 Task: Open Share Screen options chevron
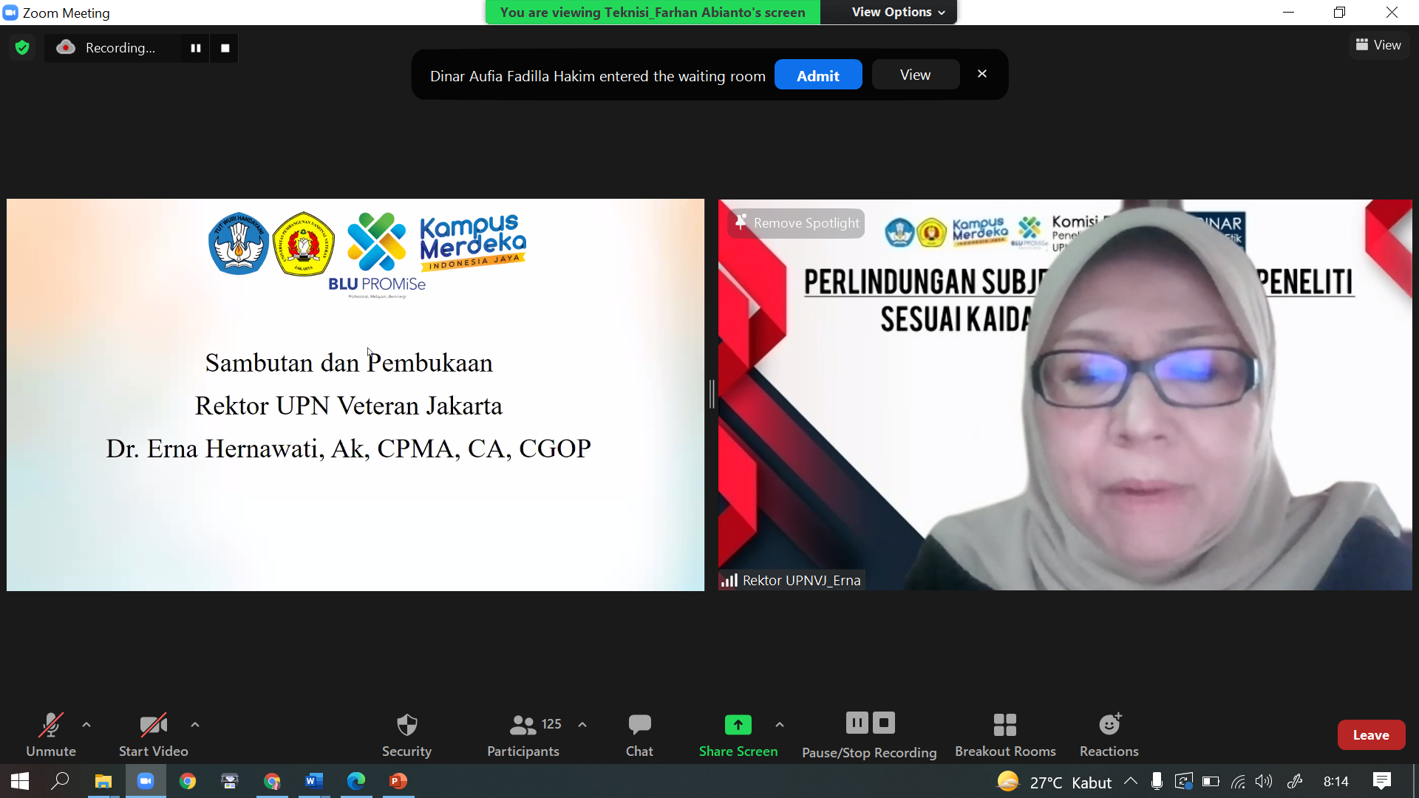[780, 726]
